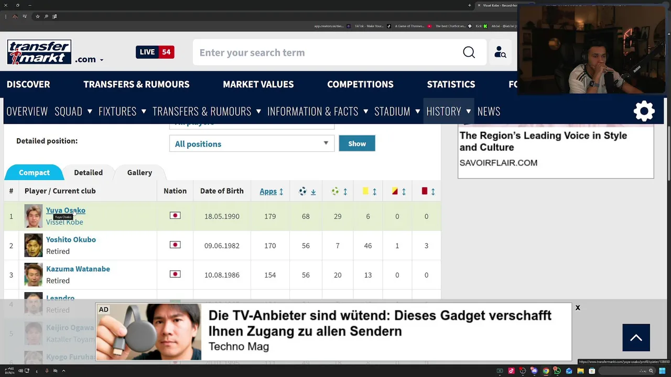Click the Show button
This screenshot has height=377, width=671.
pos(357,143)
